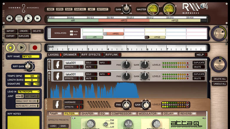Click the Sonoma Wireworks logo
This screenshot has width=230, height=129.
(x=24, y=8)
